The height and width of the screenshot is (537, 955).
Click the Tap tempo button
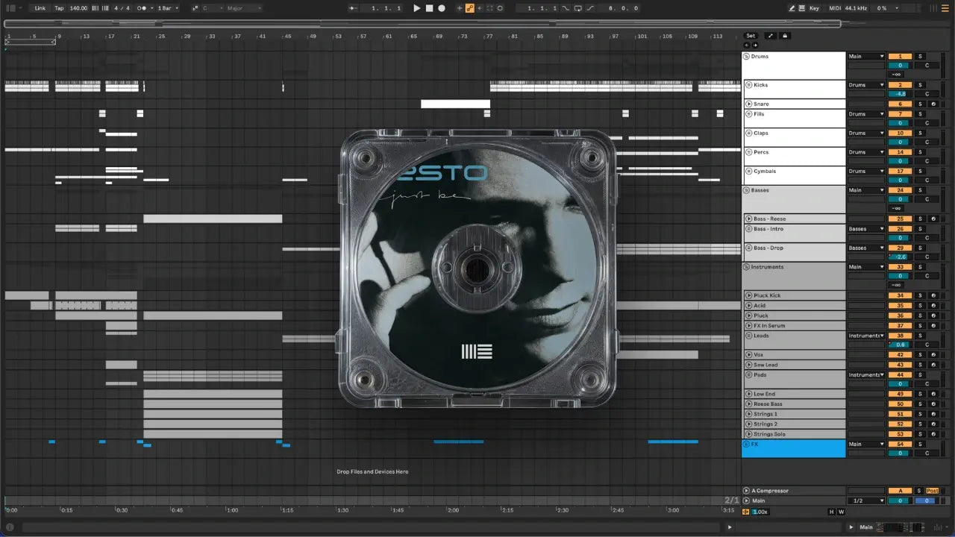pyautogui.click(x=59, y=8)
